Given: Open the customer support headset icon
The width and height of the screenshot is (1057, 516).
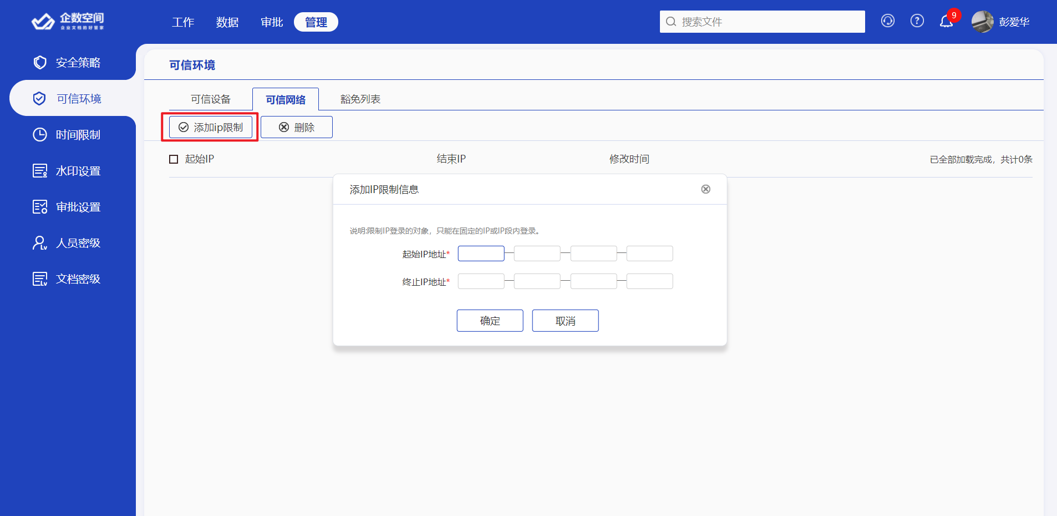Looking at the screenshot, I should pos(888,21).
